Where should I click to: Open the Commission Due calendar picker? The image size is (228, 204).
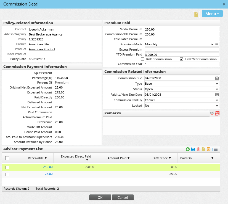(x=217, y=78)
